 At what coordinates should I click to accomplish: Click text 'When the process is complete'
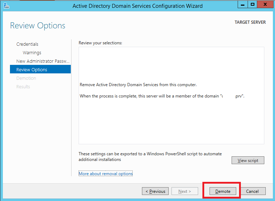[x=108, y=96]
